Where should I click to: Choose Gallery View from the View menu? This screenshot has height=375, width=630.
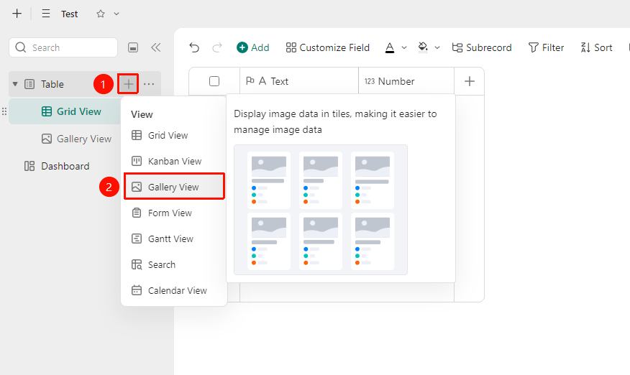pyautogui.click(x=174, y=187)
